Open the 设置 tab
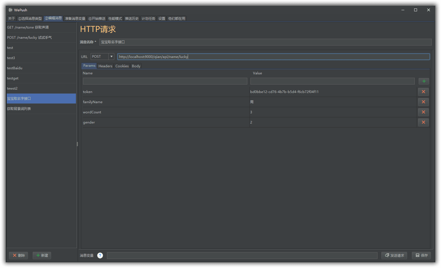 162,18
